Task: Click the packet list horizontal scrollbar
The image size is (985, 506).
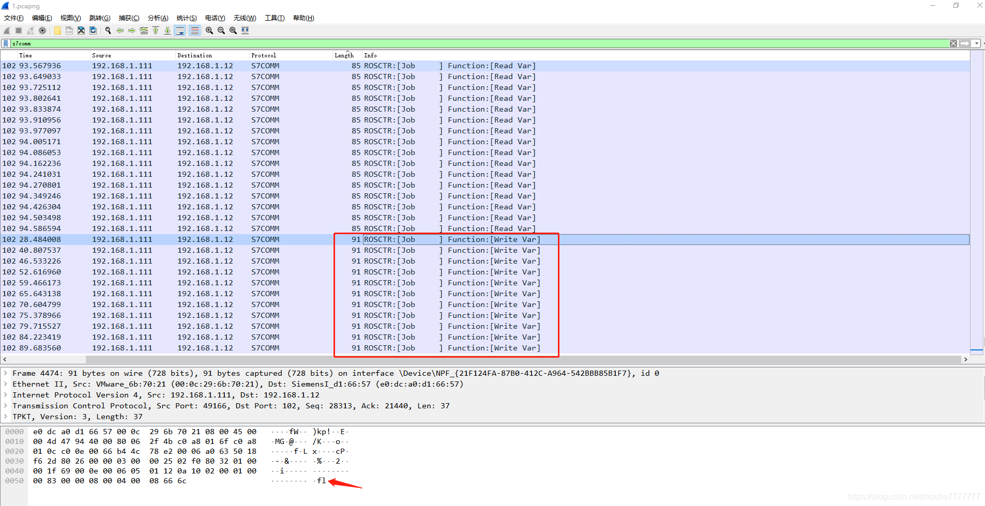Action: (x=523, y=359)
